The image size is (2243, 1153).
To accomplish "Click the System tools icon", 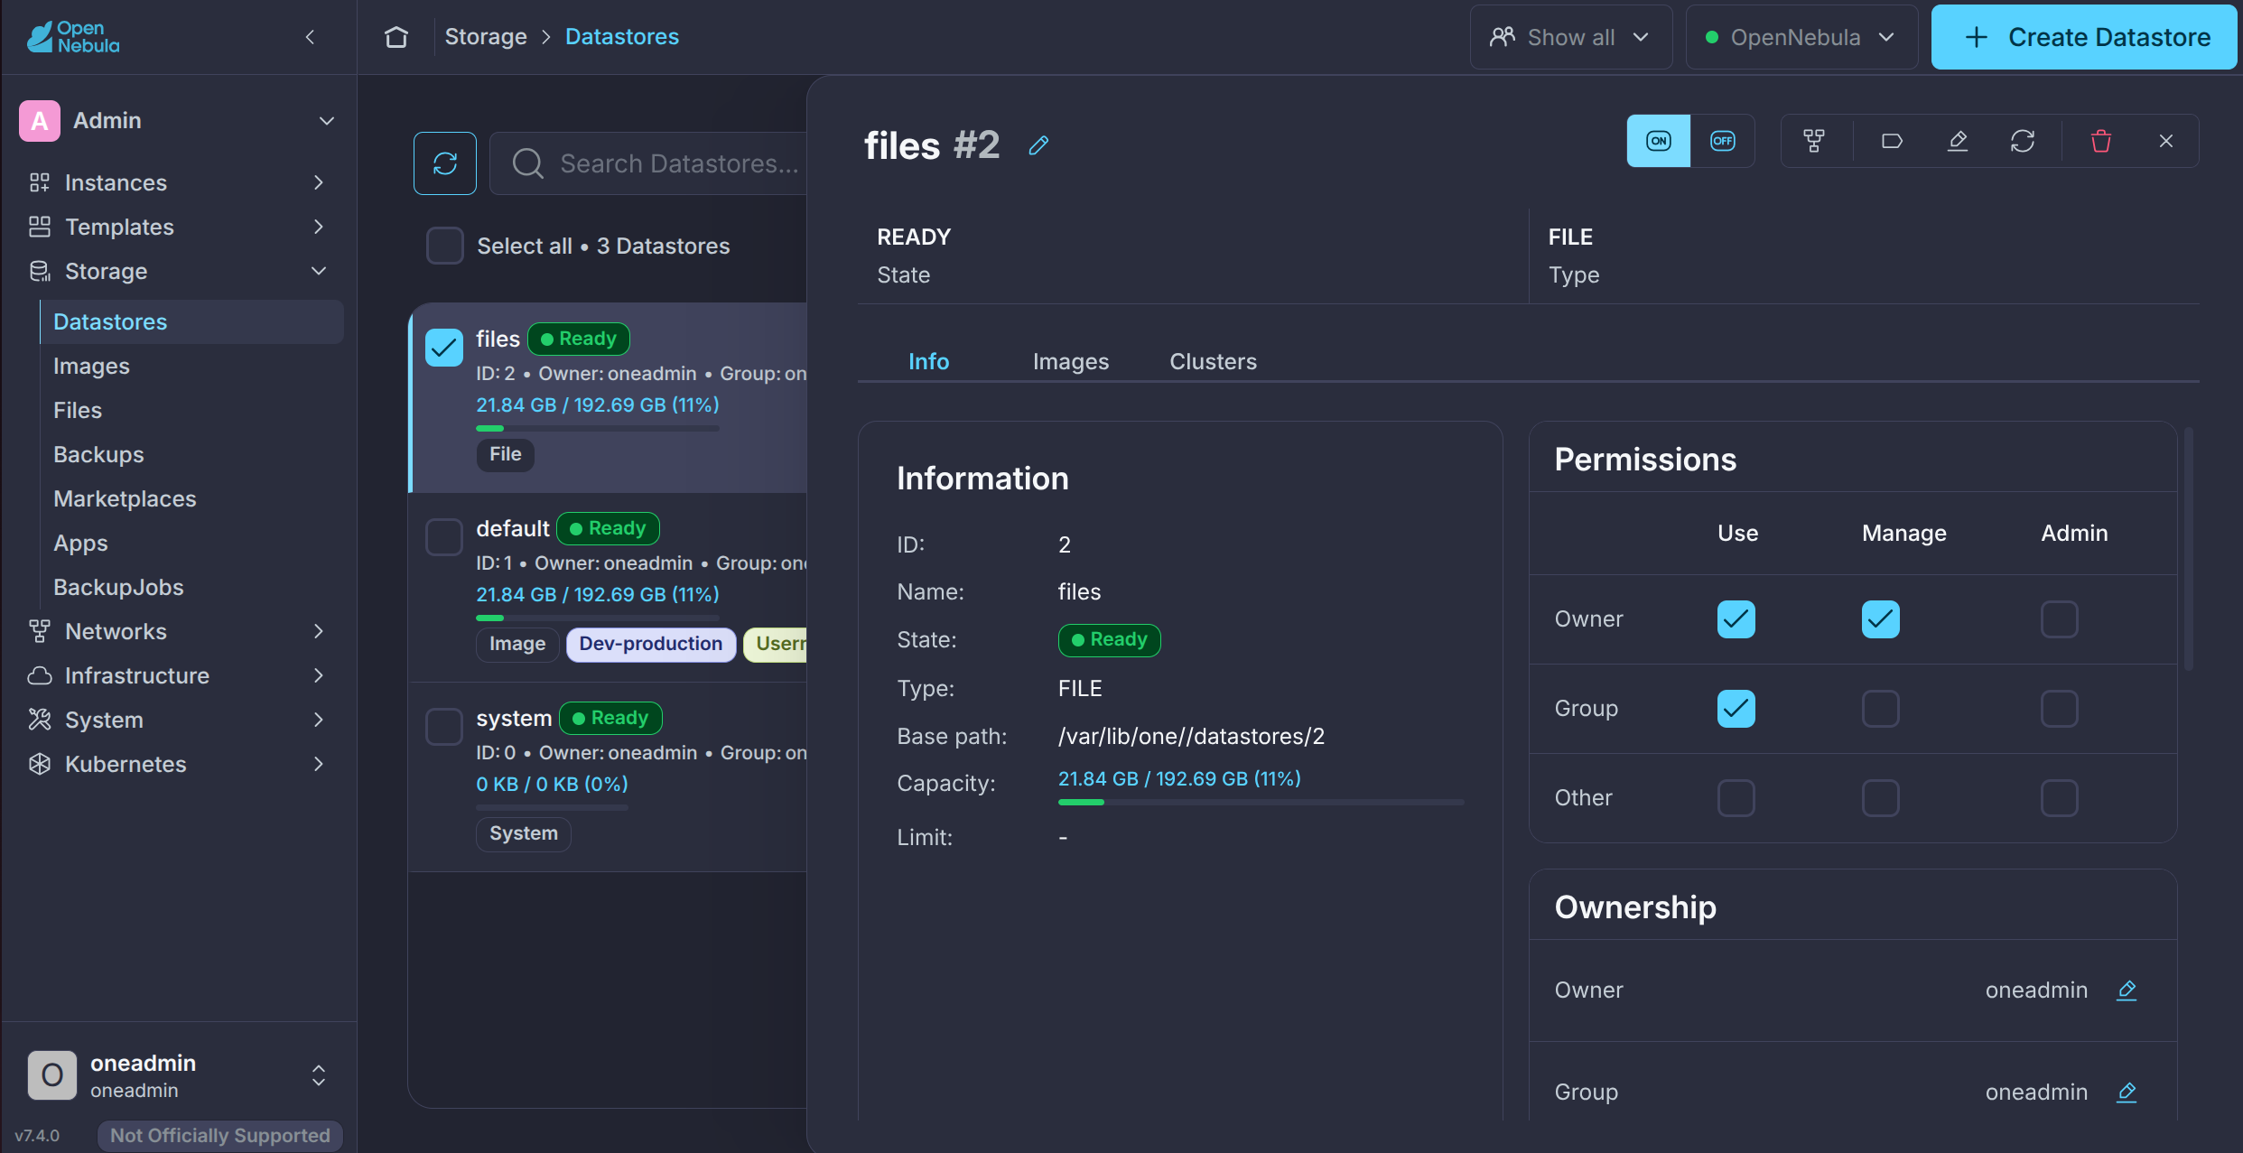I will pyautogui.click(x=39, y=720).
